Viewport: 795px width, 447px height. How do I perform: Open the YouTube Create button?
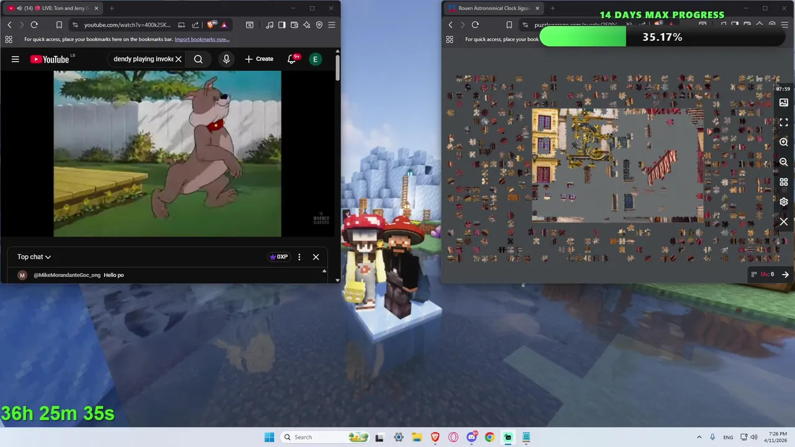[259, 59]
